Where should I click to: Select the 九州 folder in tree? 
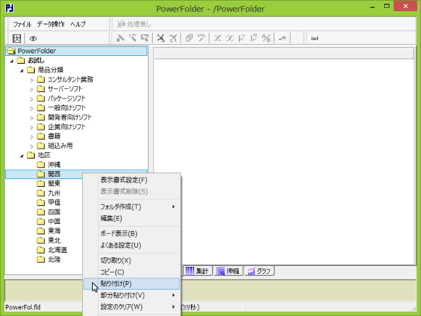(54, 193)
